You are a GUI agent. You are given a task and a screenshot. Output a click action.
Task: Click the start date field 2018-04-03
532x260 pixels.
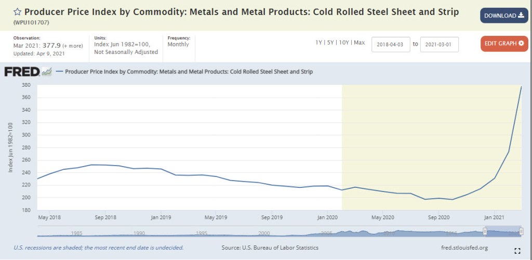pyautogui.click(x=391, y=44)
